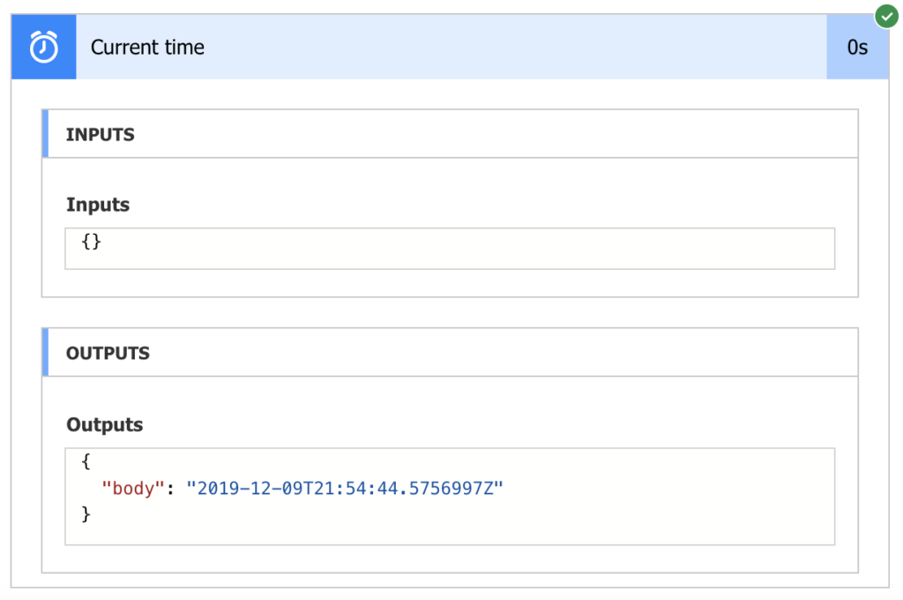Click the alarm clock Current time action icon
The width and height of the screenshot is (903, 600).
coord(43,46)
